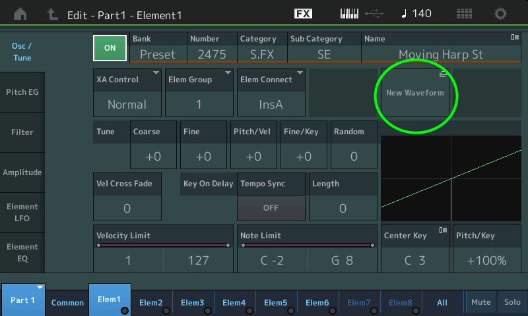Select the Note Limit low value C -2

(272, 260)
